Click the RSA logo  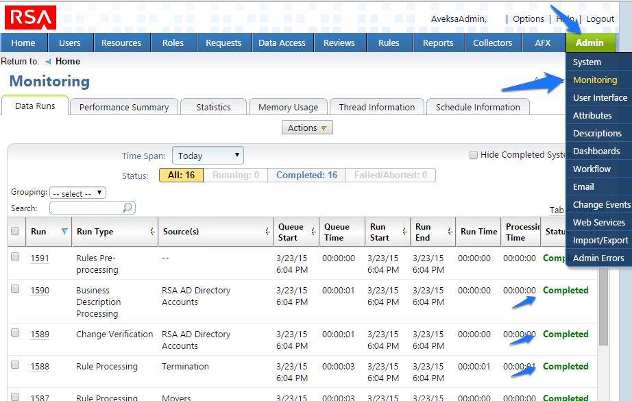coord(29,17)
